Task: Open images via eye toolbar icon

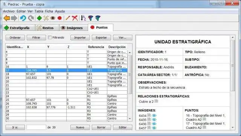Action: pos(53,18)
